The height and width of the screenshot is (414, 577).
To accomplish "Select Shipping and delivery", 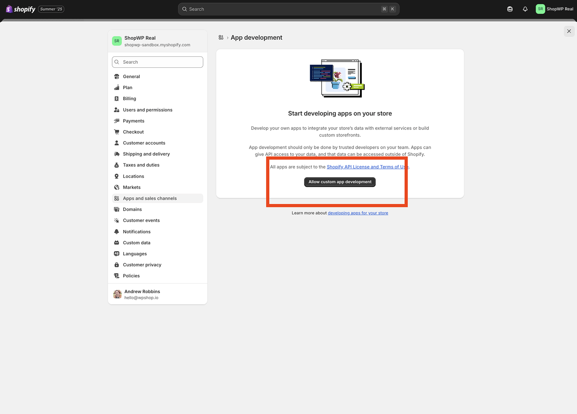I will 157,154.
